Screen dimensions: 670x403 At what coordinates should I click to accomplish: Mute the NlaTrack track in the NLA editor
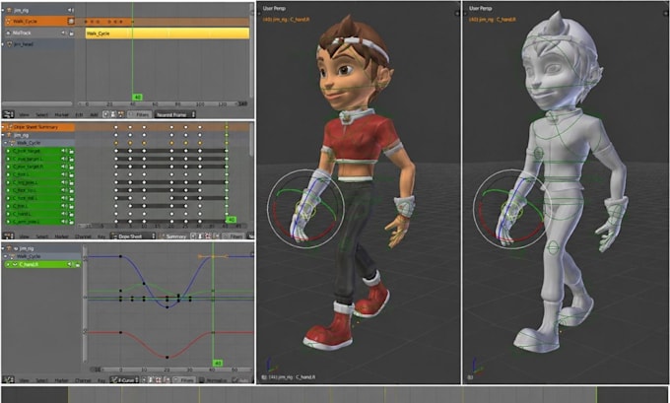click(x=64, y=33)
